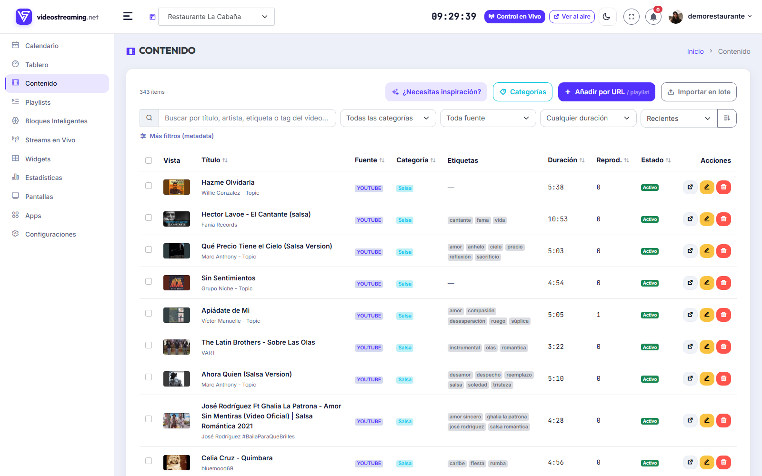Tick the Sin Sentimientos row checkbox
The height and width of the screenshot is (476, 762).
pyautogui.click(x=149, y=281)
